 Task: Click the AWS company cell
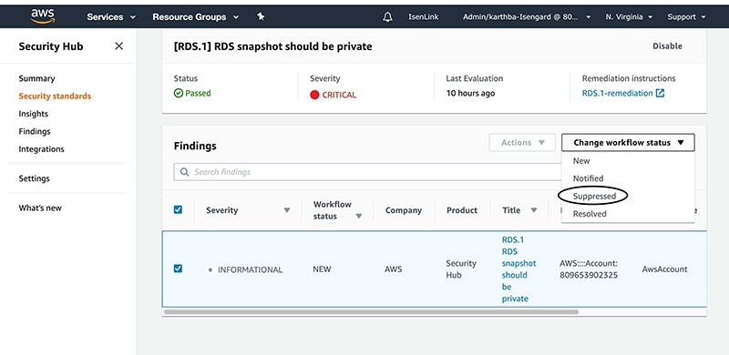click(394, 269)
